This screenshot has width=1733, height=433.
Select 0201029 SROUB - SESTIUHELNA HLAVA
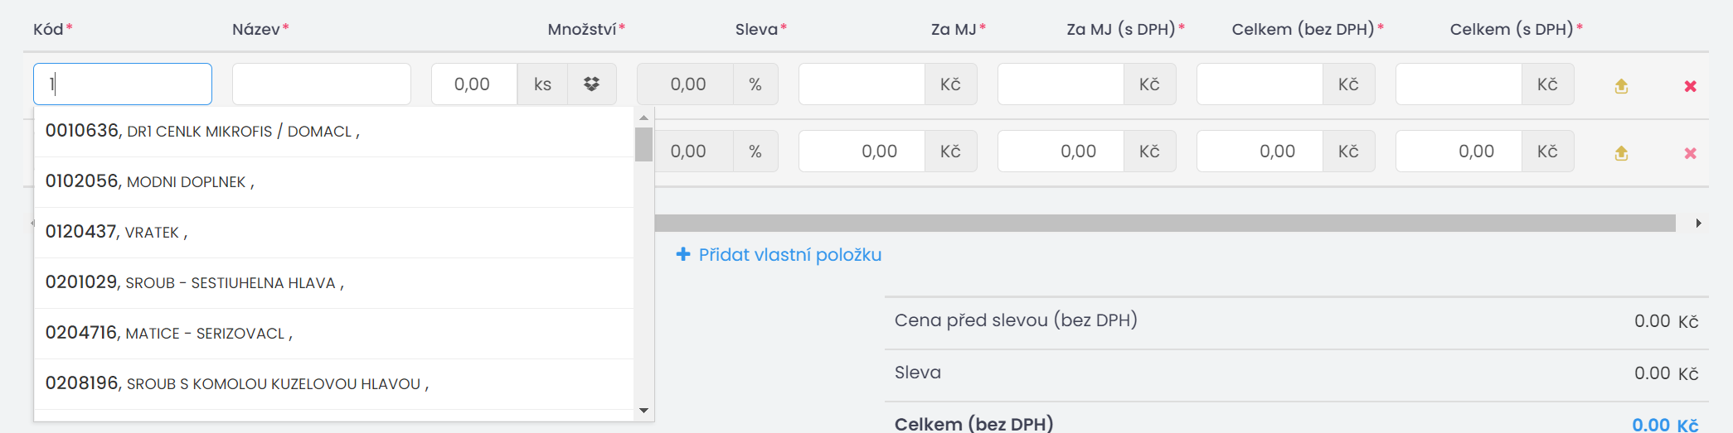tap(334, 283)
